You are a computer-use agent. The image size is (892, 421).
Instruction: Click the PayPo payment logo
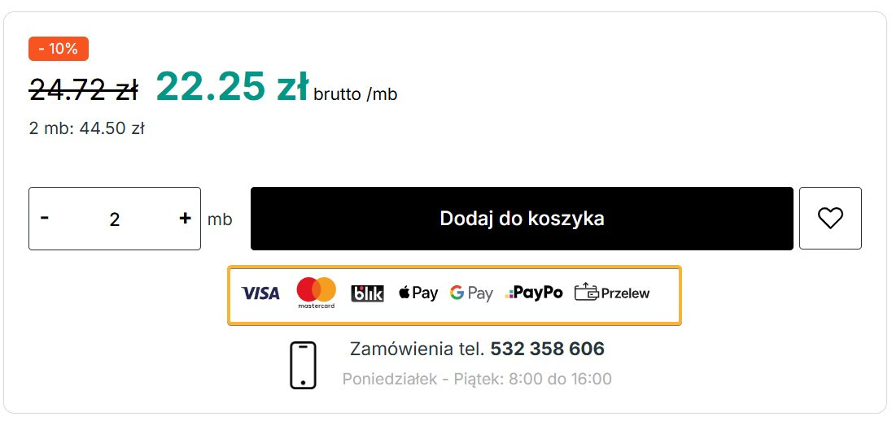click(534, 293)
